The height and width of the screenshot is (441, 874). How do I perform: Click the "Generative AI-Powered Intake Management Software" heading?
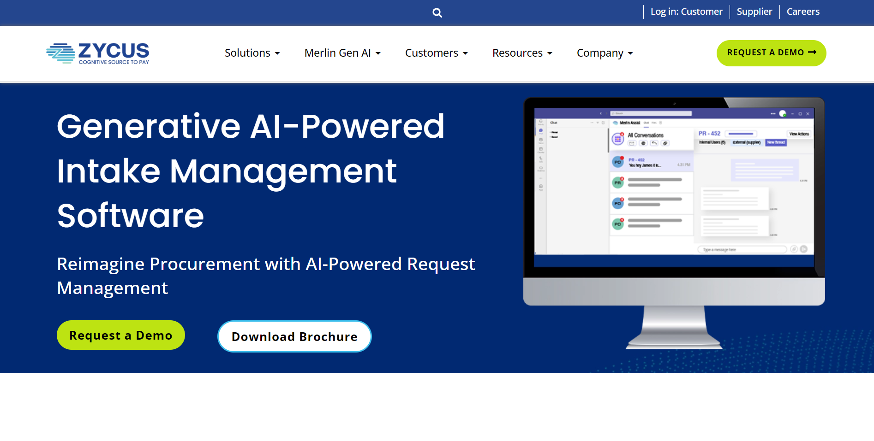(251, 171)
